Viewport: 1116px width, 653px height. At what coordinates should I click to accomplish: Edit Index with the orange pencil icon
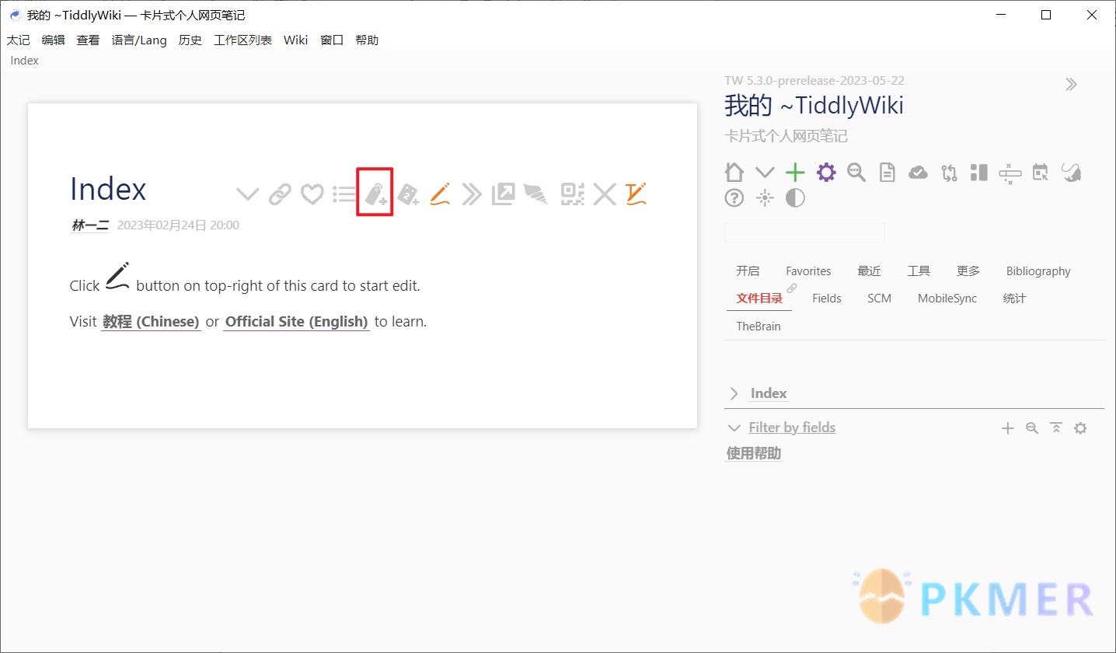(441, 194)
